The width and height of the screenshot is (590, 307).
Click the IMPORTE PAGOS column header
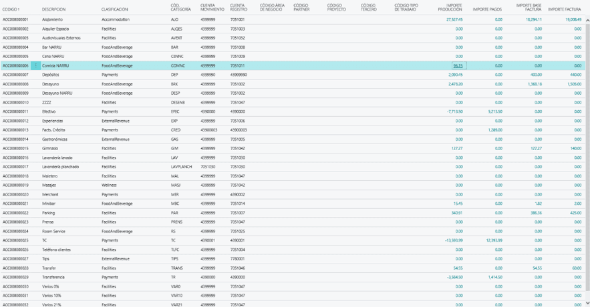487,9
